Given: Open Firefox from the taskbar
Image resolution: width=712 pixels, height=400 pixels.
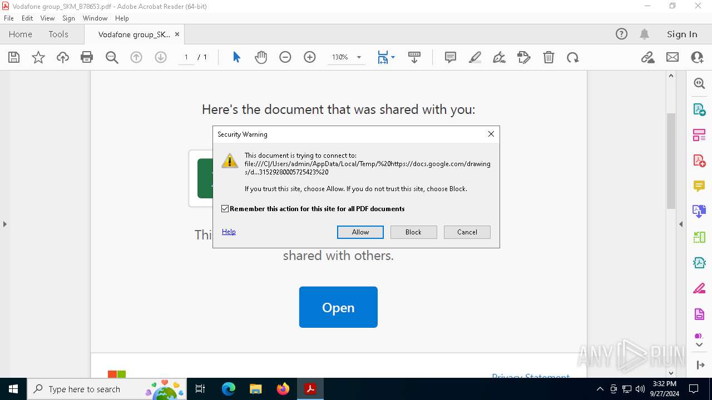Looking at the screenshot, I should [283, 389].
